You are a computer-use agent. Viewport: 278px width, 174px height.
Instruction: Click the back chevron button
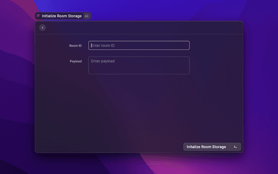pos(42,28)
